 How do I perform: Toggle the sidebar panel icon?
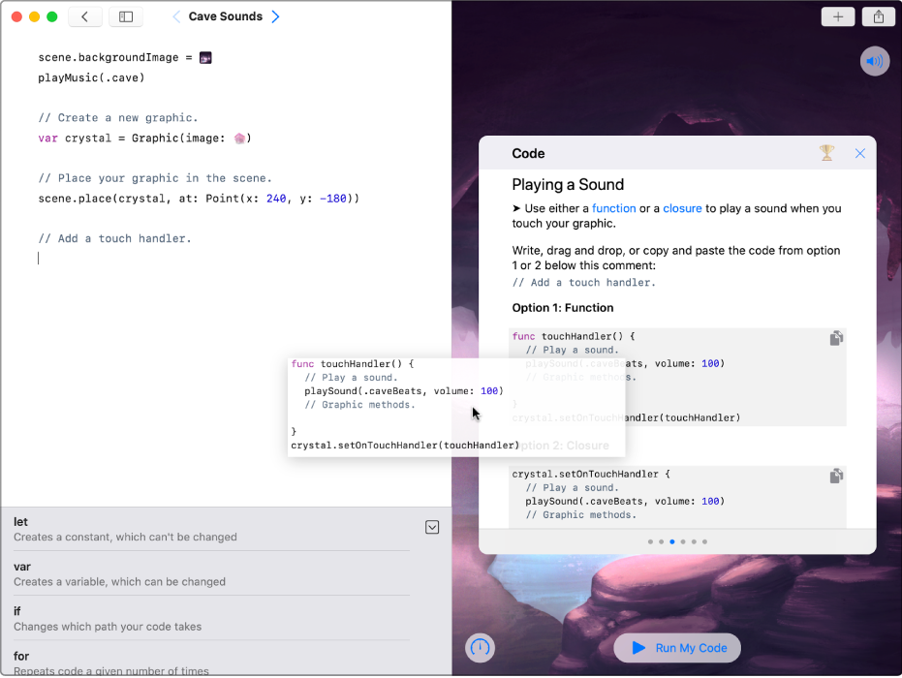pyautogui.click(x=125, y=16)
